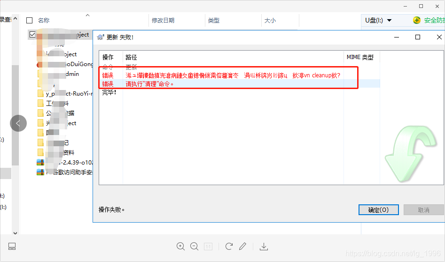445x262 pixels.
Task: Click the left pane scrollbar thumb
Action: pos(16,115)
